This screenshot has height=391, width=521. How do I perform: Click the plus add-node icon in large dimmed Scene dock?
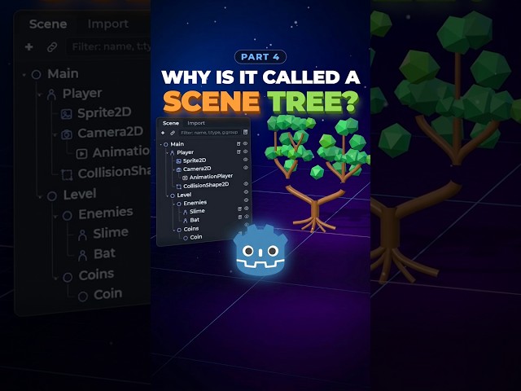click(29, 47)
